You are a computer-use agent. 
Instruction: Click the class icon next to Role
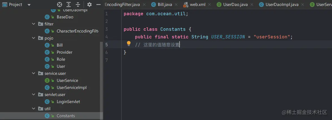pyautogui.click(x=47, y=59)
